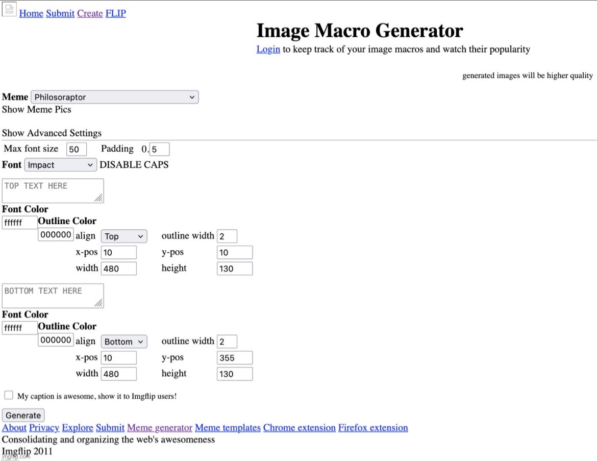Screen dimensions: 597x461
Task: Click into the TOP TEXT HERE box
Action: (x=53, y=190)
